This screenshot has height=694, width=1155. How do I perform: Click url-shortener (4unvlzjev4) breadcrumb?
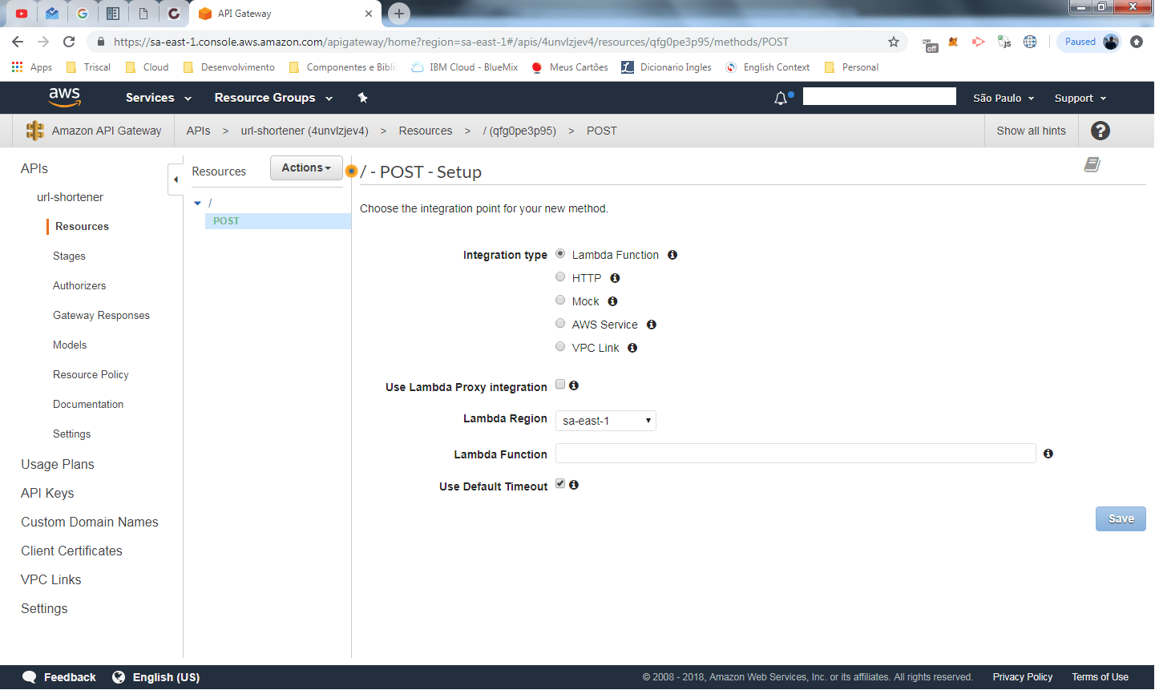(305, 131)
